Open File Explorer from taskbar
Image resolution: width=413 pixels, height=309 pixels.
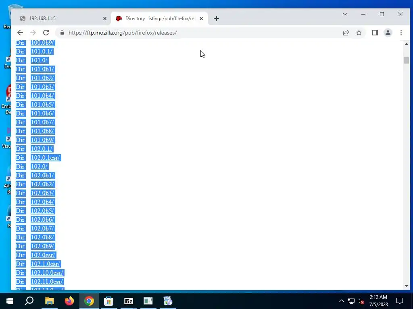tap(49, 301)
